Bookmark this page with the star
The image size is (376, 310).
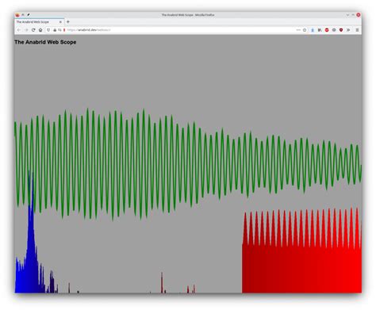(305, 30)
